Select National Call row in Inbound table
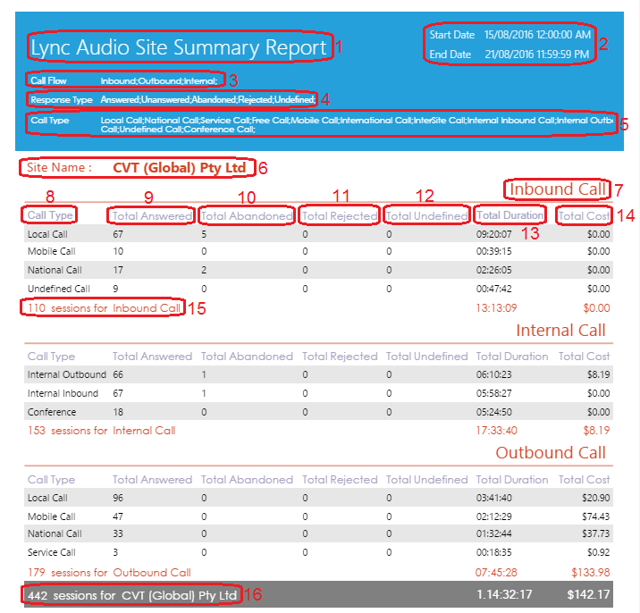The image size is (640, 613). pos(318,270)
